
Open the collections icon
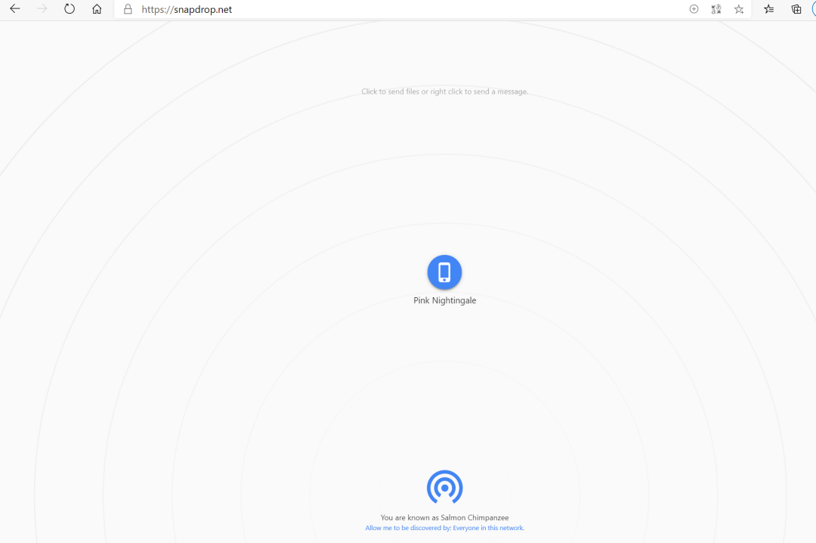[x=796, y=9]
